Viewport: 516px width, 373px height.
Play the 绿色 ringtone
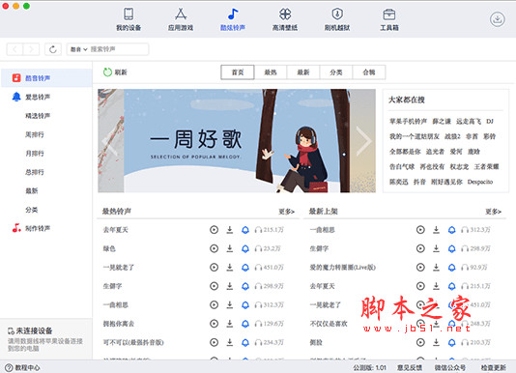[x=214, y=248]
